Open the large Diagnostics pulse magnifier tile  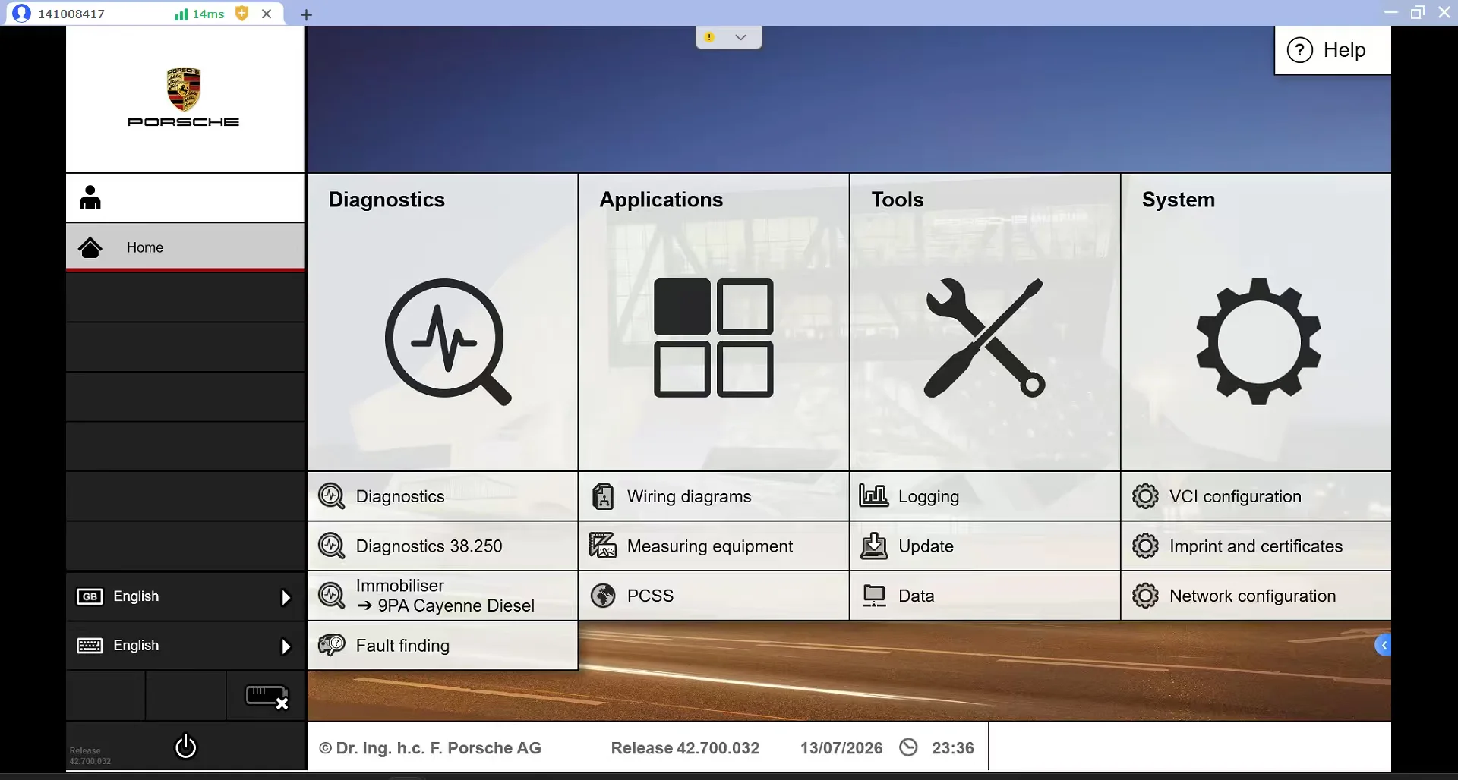(443, 322)
